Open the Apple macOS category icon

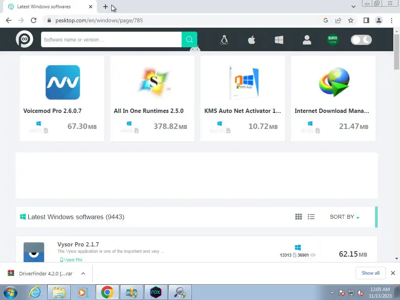click(252, 40)
